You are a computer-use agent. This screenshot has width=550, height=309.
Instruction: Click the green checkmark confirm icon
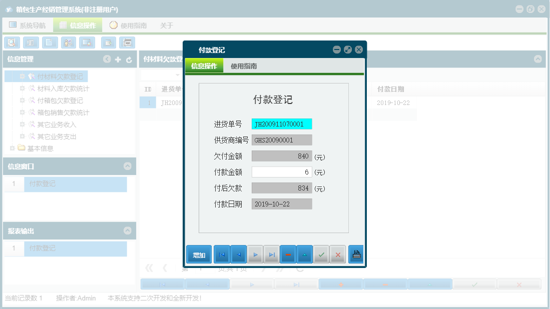(x=321, y=254)
